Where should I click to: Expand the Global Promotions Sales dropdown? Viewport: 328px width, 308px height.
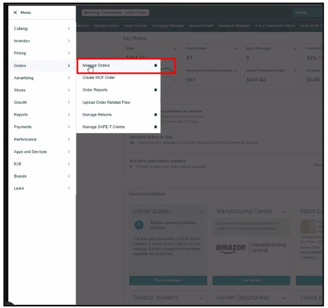(x=295, y=70)
